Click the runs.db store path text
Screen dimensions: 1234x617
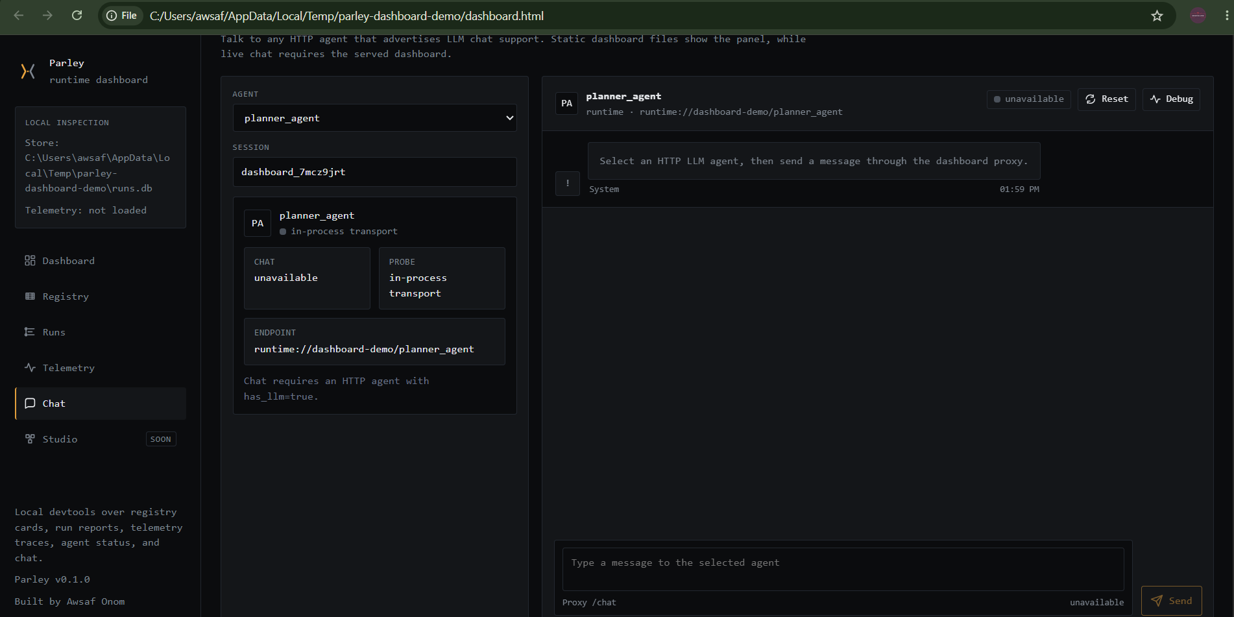pos(97,165)
